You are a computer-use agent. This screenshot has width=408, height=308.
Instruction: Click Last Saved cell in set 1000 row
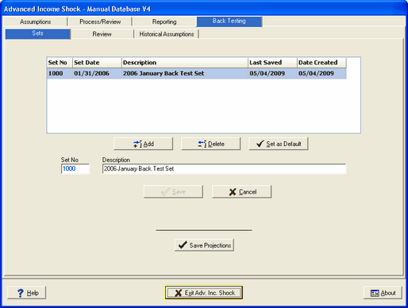tap(272, 73)
